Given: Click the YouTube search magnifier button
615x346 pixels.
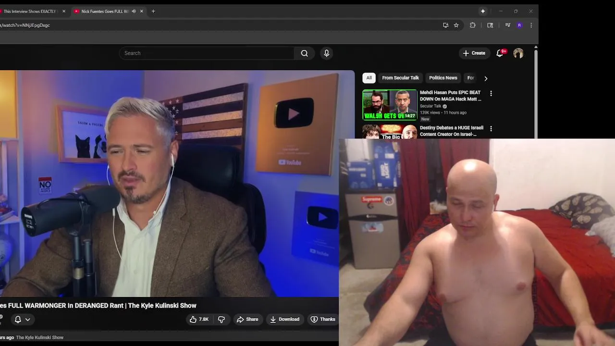Looking at the screenshot, I should [x=304, y=53].
